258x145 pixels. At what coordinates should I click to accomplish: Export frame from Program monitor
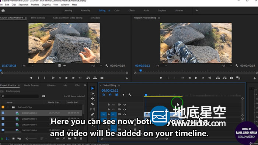tap(231, 78)
